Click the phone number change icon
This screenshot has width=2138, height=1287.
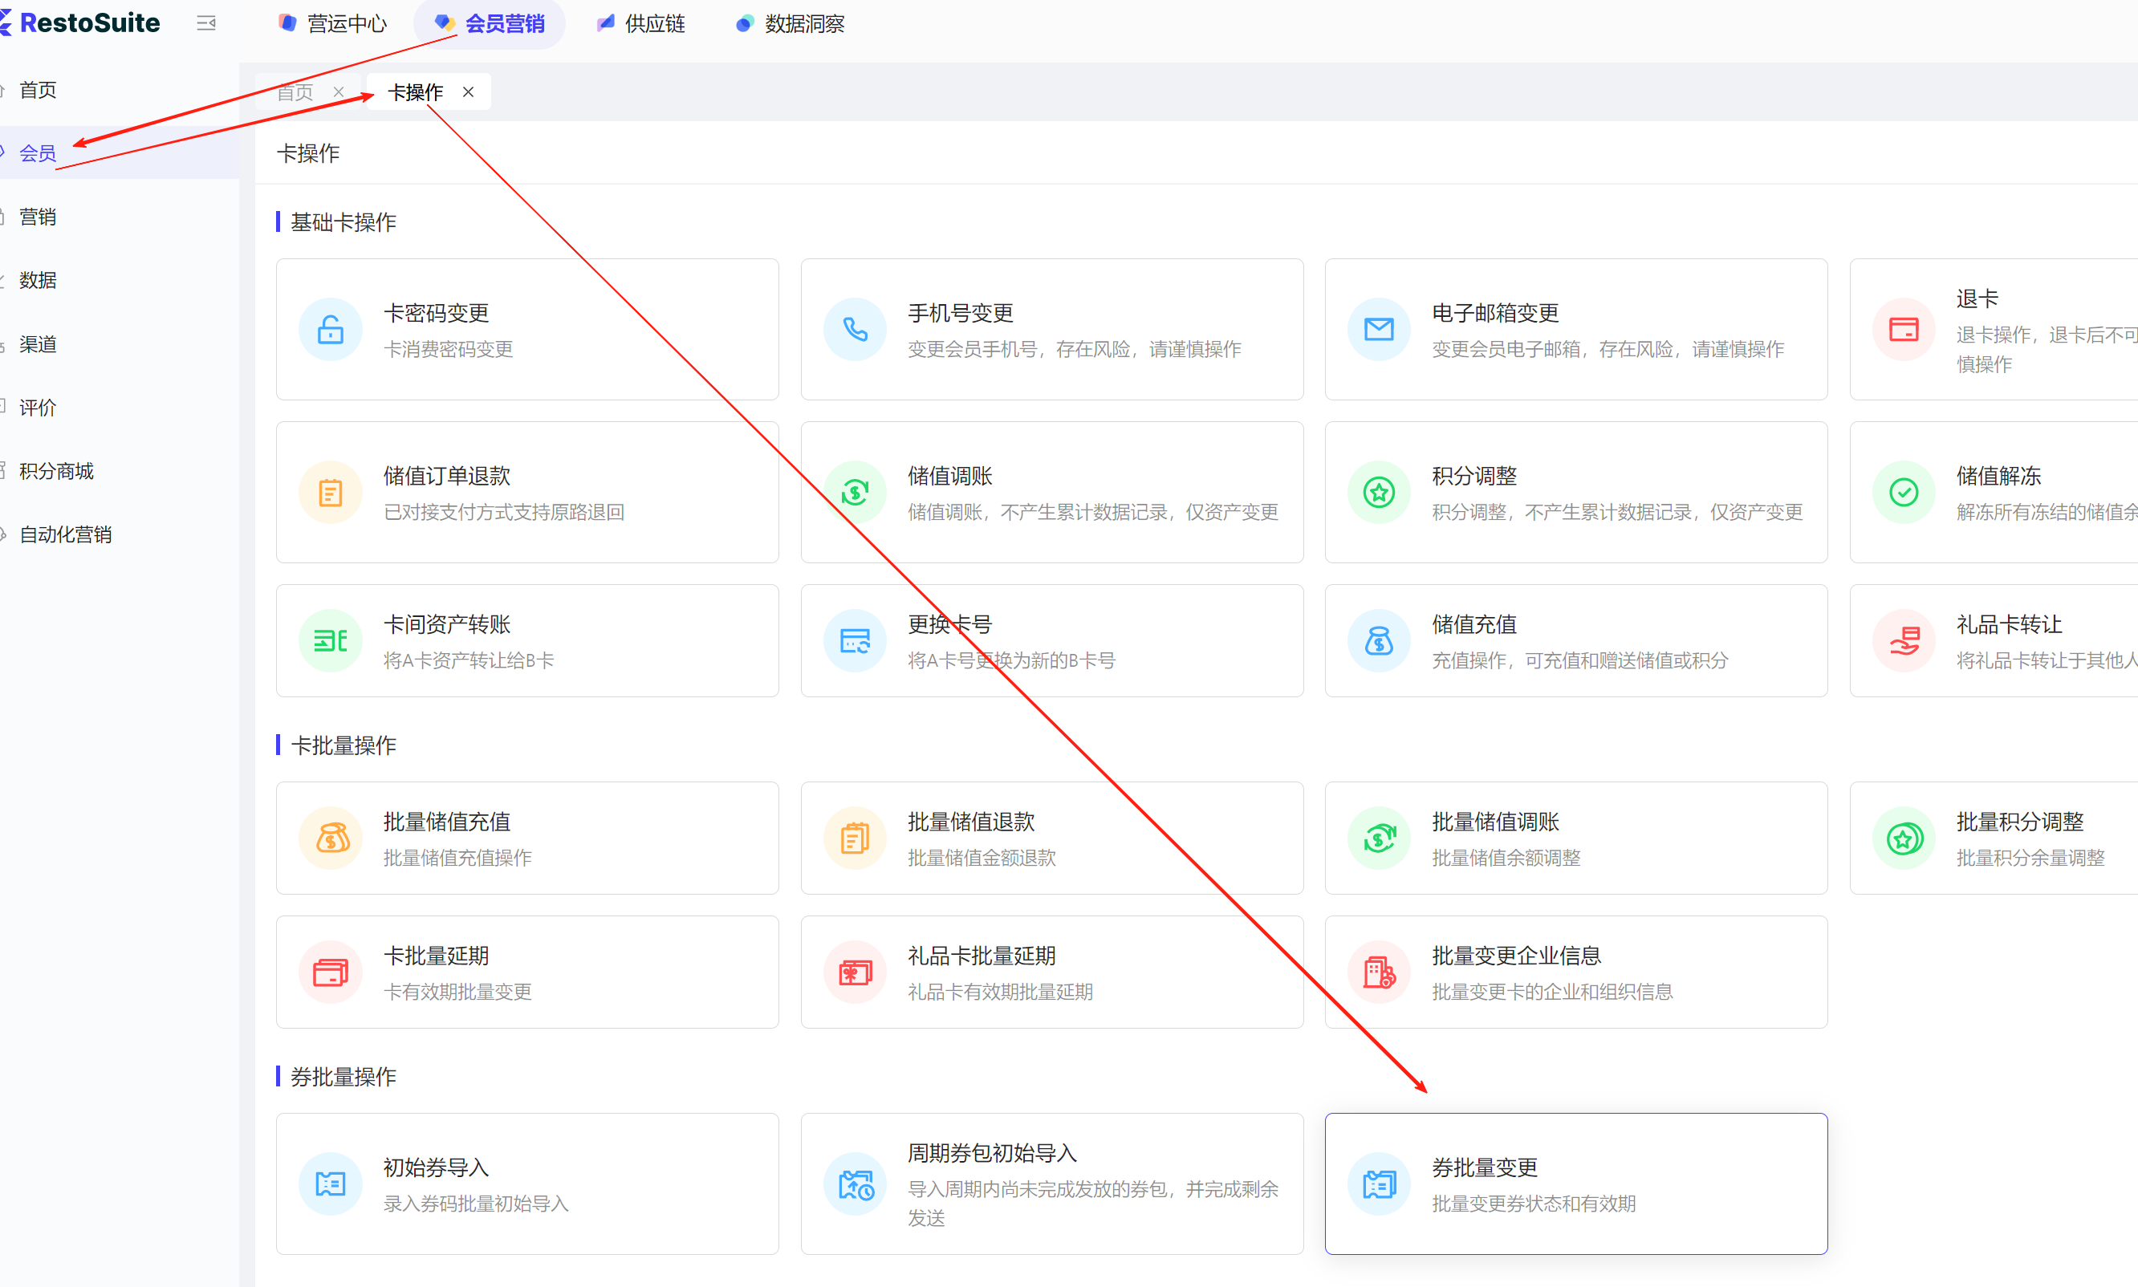(855, 330)
